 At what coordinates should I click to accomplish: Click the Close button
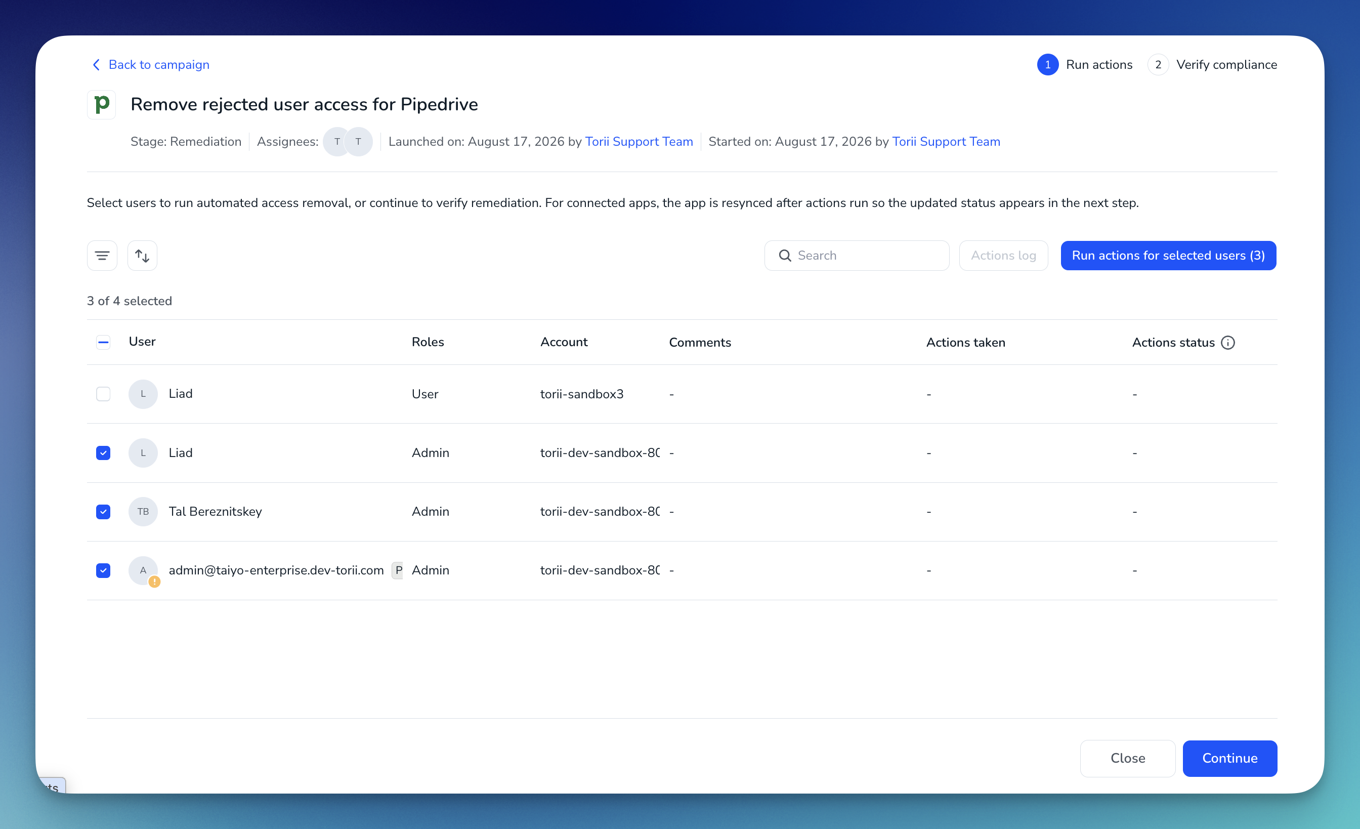point(1128,758)
